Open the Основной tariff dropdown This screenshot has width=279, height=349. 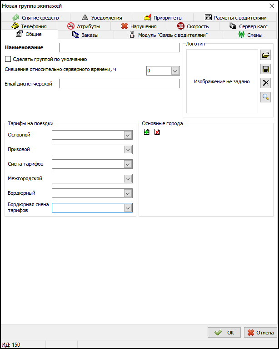point(128,135)
